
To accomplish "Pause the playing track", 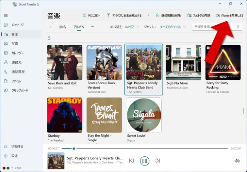I will [145, 161].
